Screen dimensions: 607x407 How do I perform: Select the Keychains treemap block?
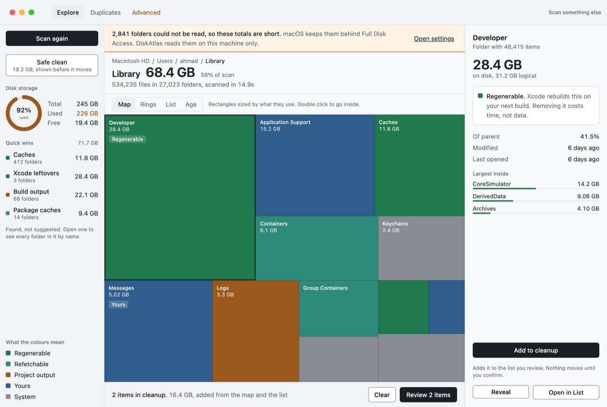(x=421, y=248)
